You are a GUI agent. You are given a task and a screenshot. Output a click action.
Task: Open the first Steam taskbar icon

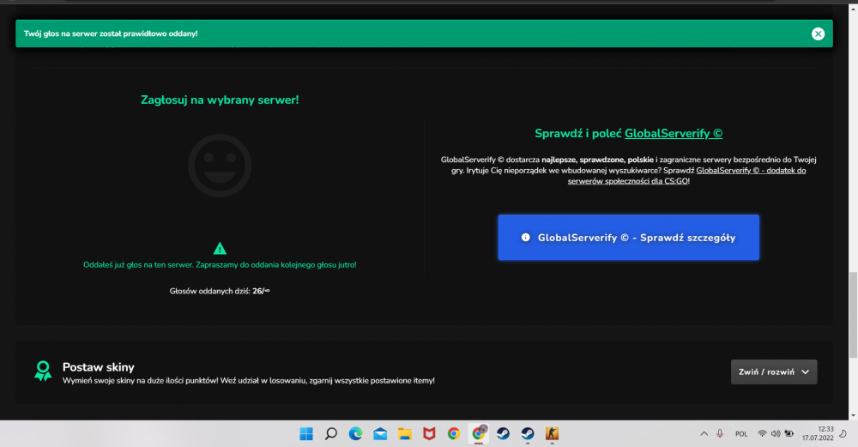[x=503, y=434]
